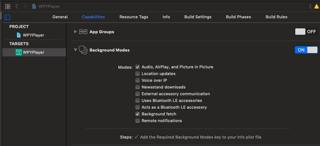Click the PROJECT sidebar heading
Screen dimensions: 320x146
(x=19, y=27)
